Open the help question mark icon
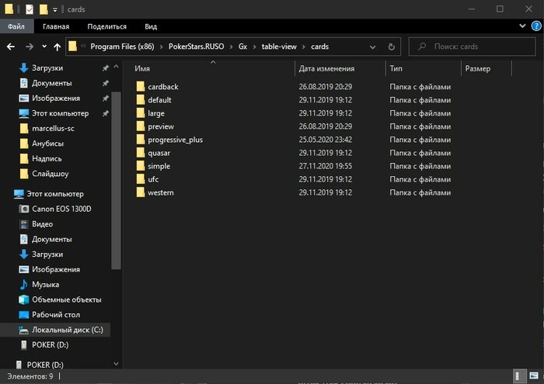544x384 pixels. (536, 26)
